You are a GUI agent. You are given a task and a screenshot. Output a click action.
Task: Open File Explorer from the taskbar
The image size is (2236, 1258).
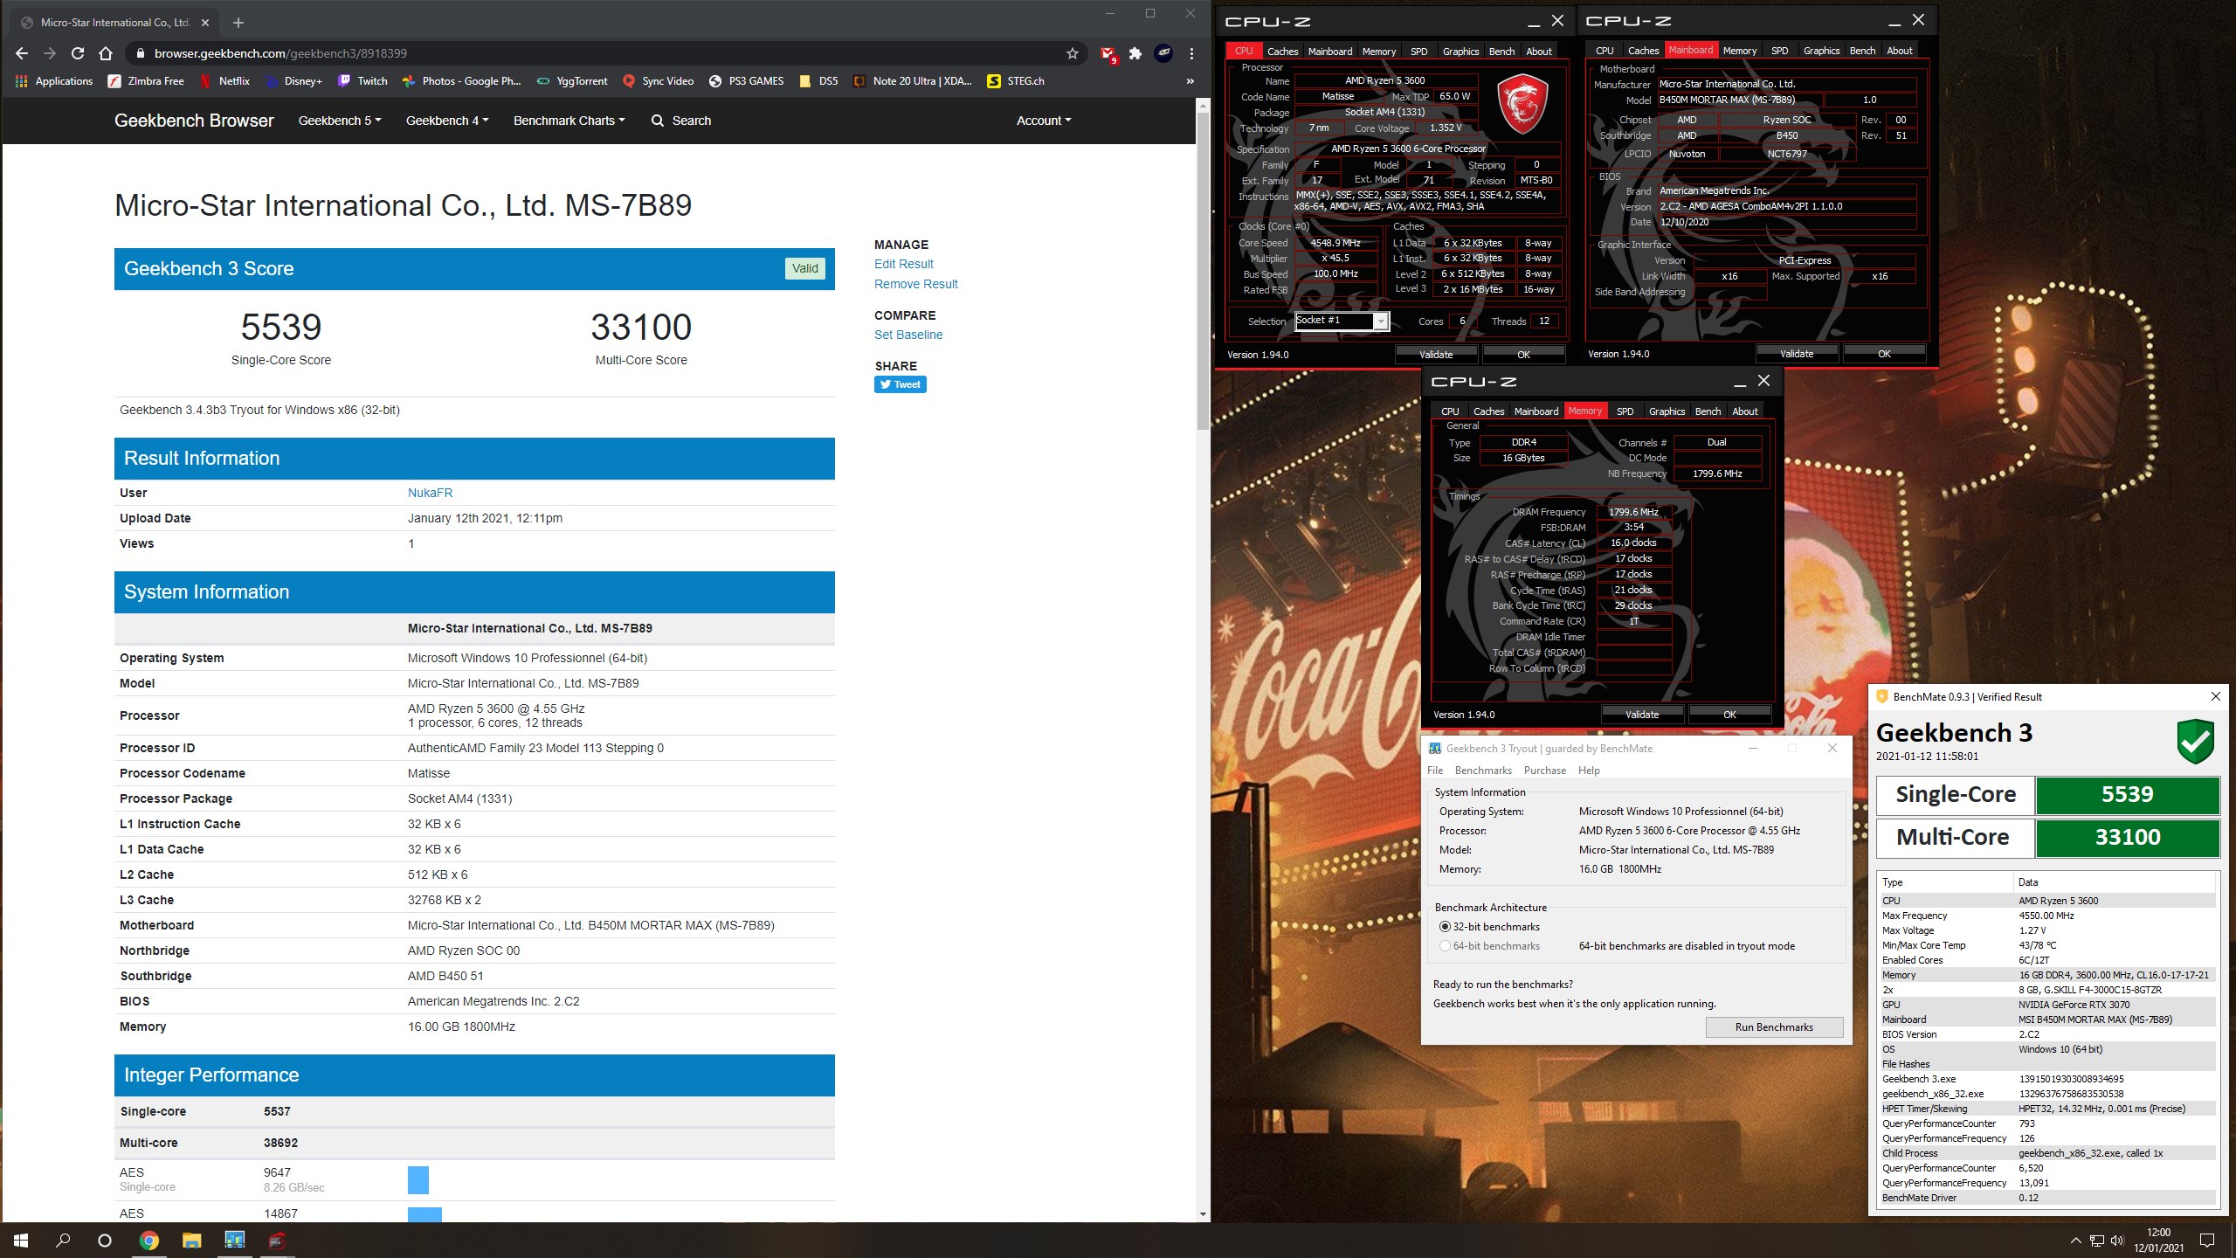(191, 1241)
